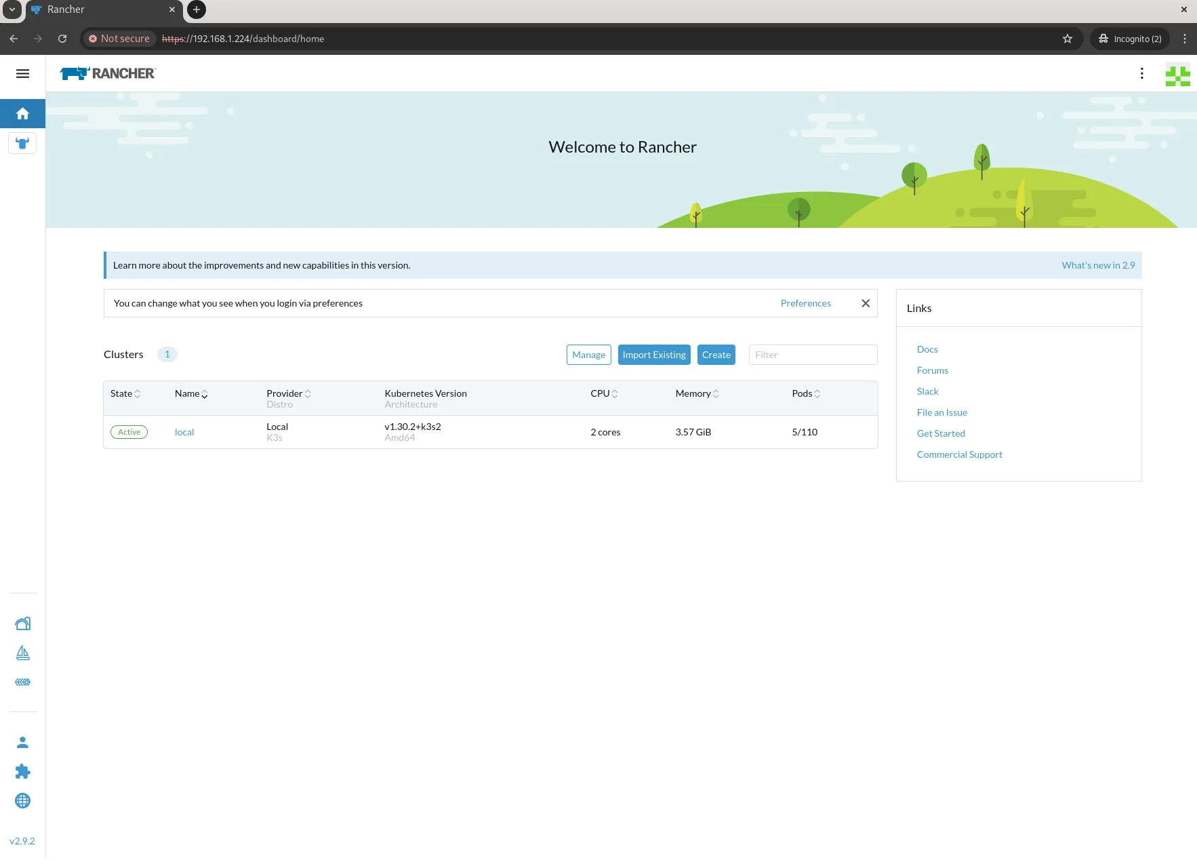Image resolution: width=1197 pixels, height=860 pixels.
Task: Click the Not secure site indicator
Action: 119,39
